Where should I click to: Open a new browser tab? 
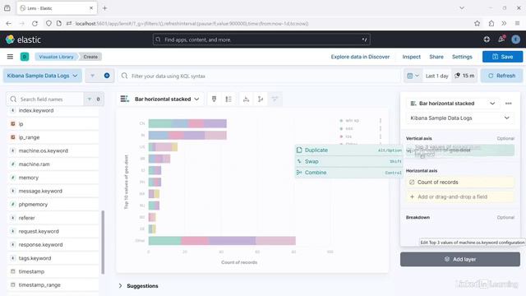104,8
